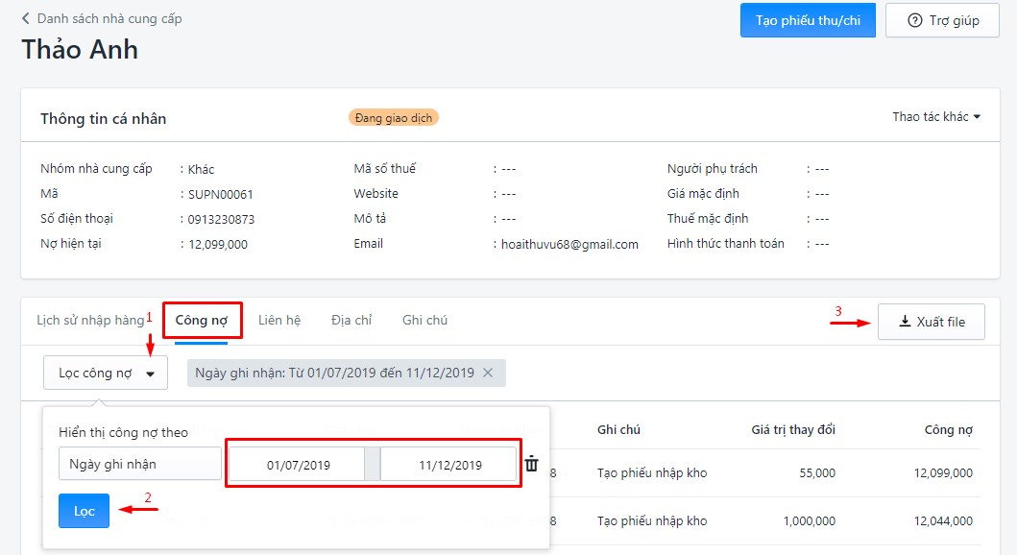
Task: Click the 12,044,000 debt cell
Action: (943, 521)
